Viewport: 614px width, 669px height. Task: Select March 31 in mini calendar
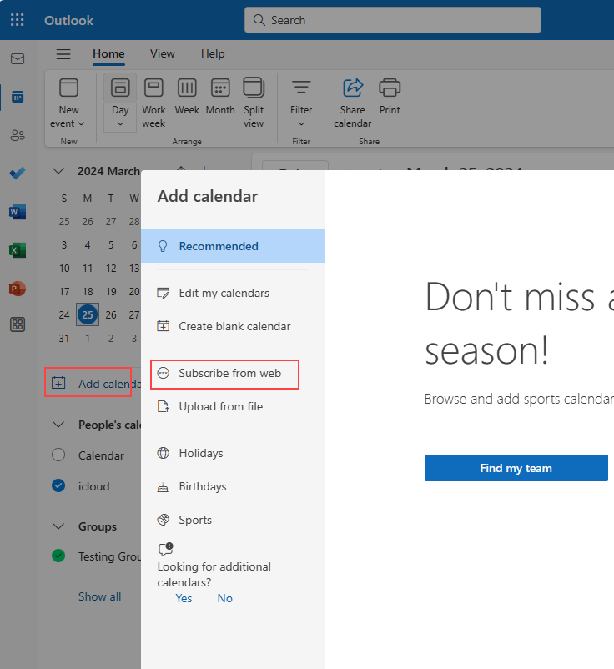(64, 339)
